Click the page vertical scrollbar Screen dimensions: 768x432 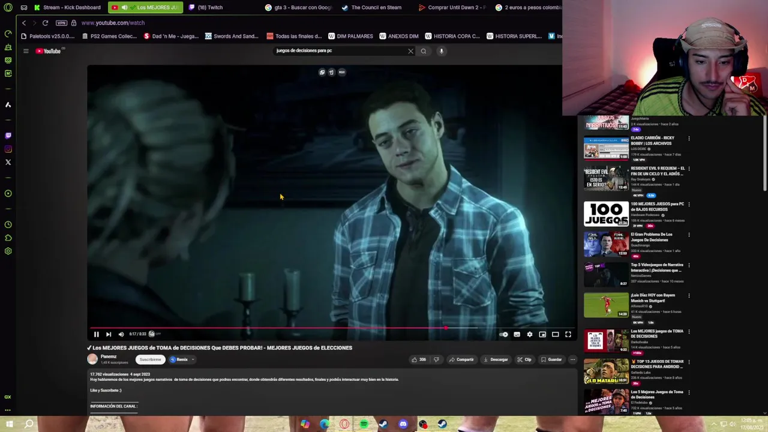[765, 154]
